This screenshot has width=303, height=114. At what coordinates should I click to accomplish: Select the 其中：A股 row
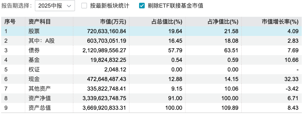point(151,41)
